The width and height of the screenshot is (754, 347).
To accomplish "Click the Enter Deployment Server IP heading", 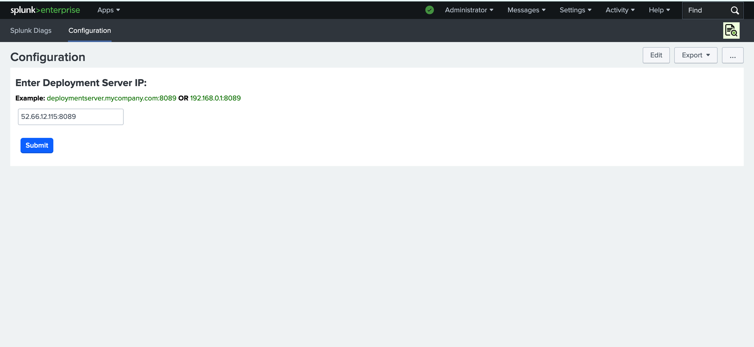I will (x=81, y=83).
